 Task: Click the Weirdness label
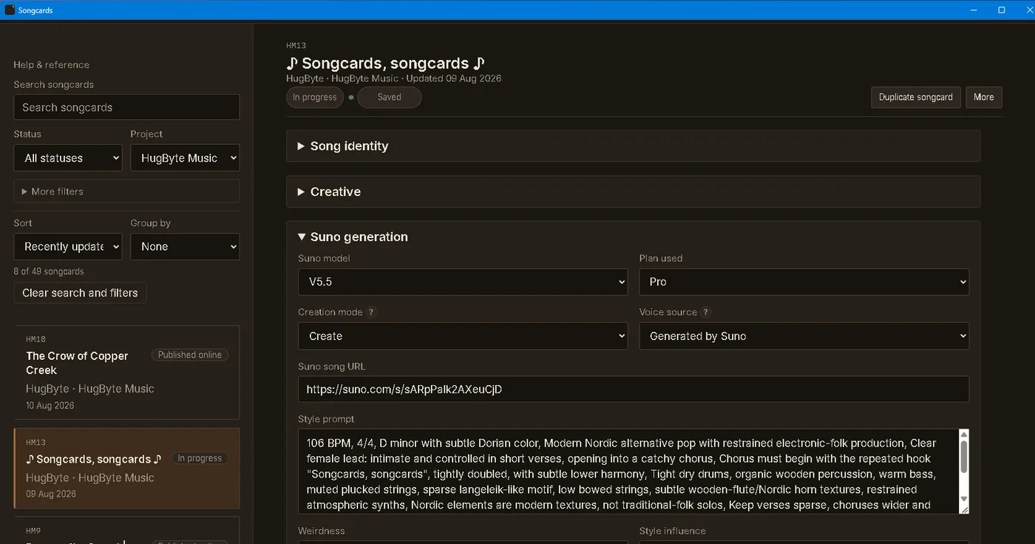[x=322, y=531]
